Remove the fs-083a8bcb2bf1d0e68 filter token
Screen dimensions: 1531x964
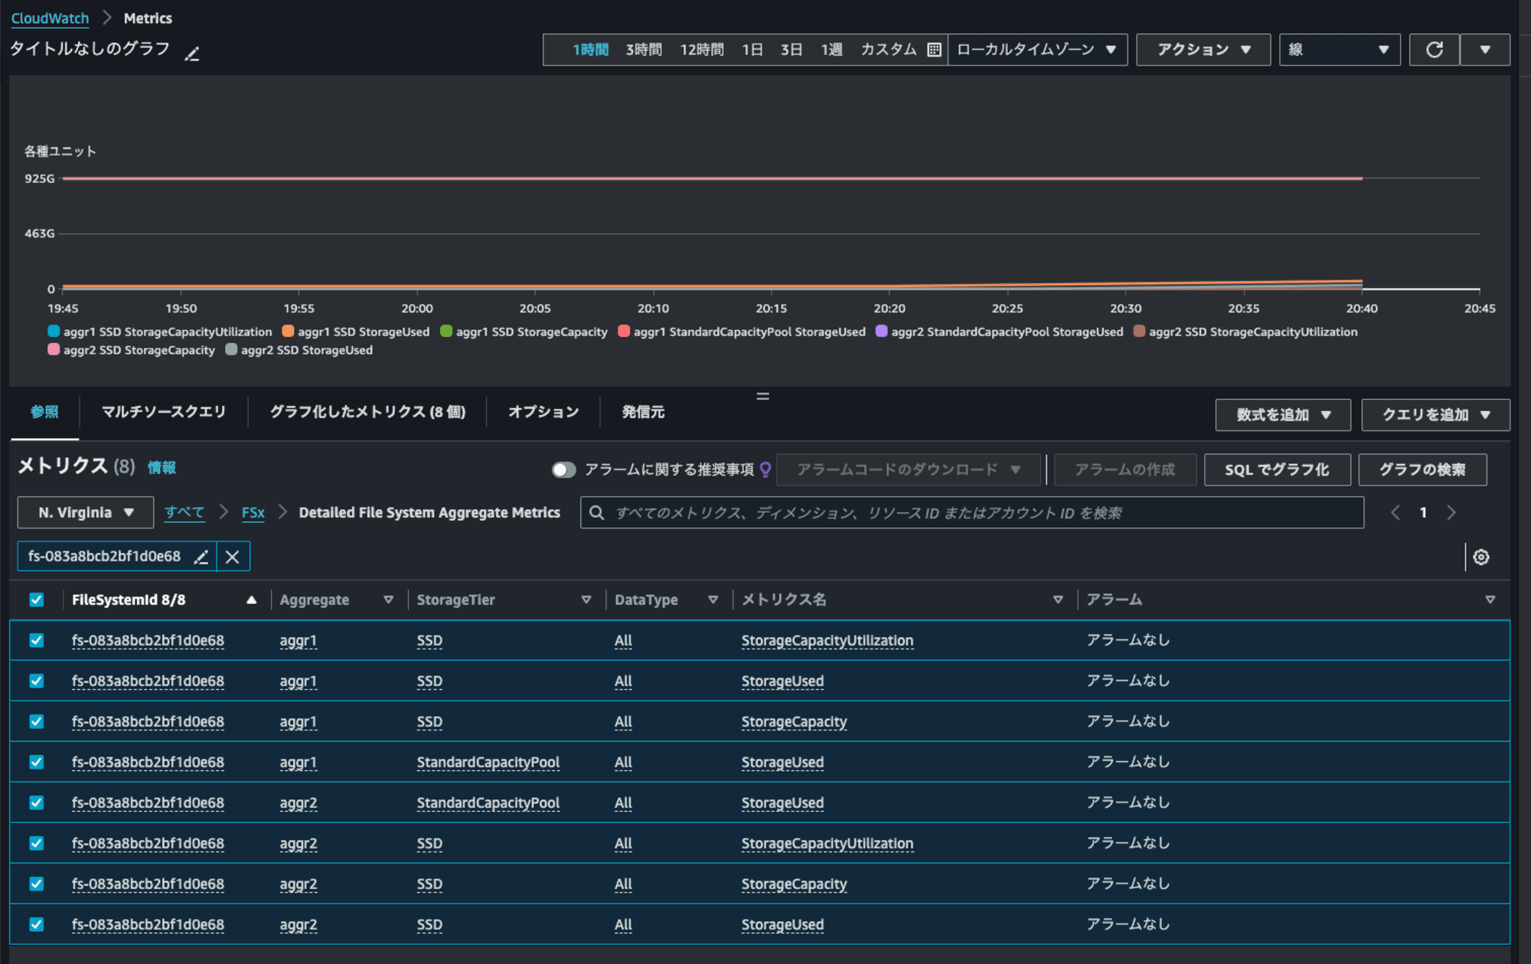[233, 557]
